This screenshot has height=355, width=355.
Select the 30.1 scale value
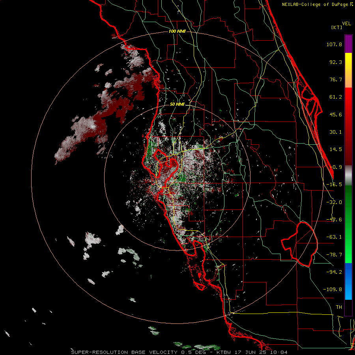[336, 132]
